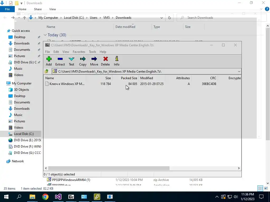Switch Explorer to details view icon

point(260,188)
